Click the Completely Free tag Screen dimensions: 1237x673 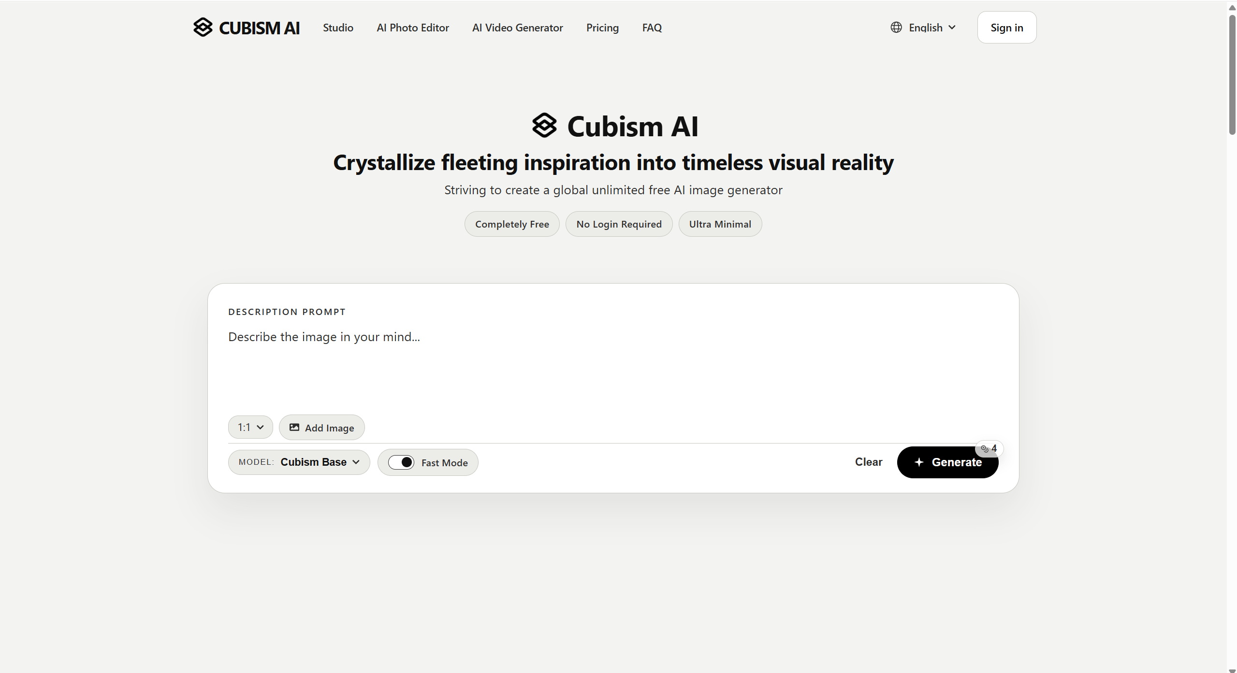[511, 224]
